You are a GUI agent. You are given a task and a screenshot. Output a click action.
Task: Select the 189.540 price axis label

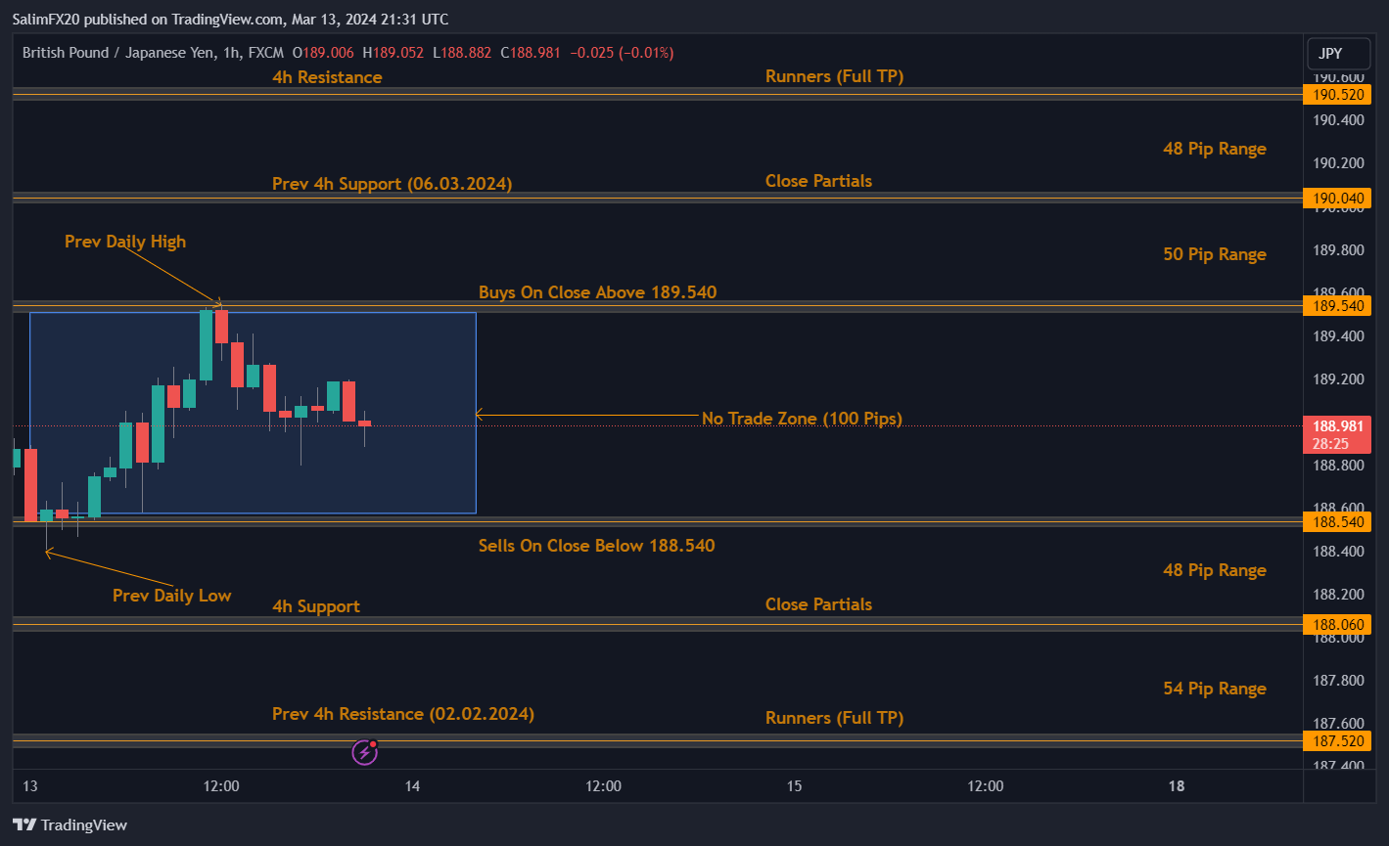[1336, 306]
